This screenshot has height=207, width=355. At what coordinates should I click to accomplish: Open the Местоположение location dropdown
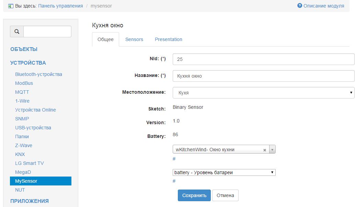click(263, 93)
